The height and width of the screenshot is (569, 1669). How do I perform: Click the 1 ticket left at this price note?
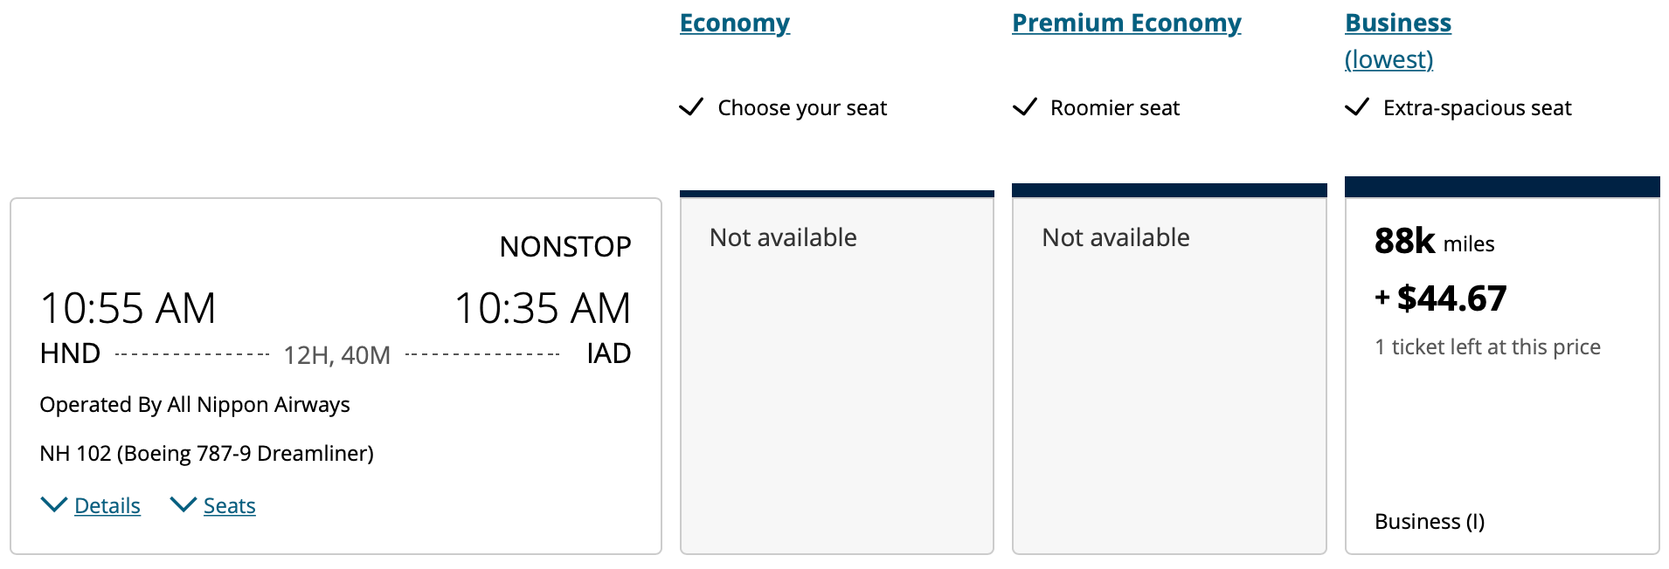[1487, 346]
